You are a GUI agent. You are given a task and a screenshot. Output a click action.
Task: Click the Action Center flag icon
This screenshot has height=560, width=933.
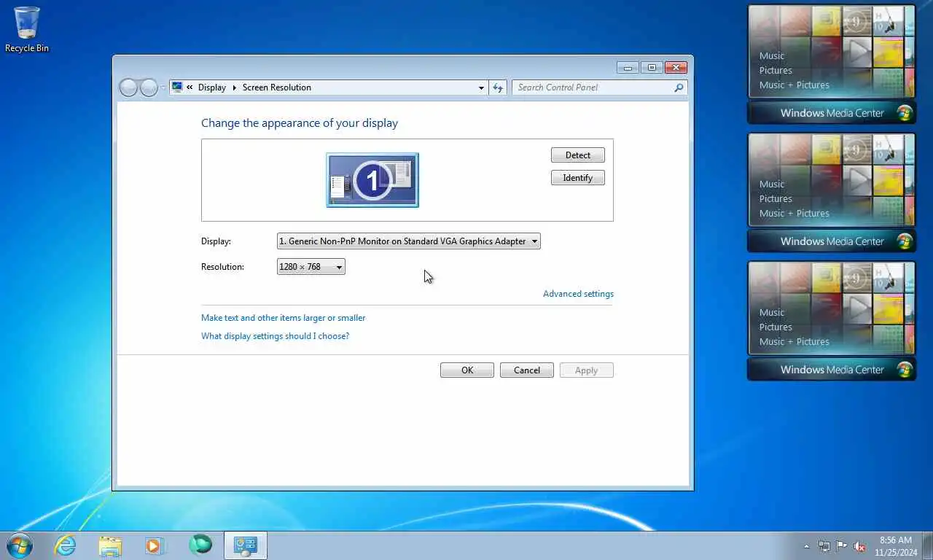[841, 546]
